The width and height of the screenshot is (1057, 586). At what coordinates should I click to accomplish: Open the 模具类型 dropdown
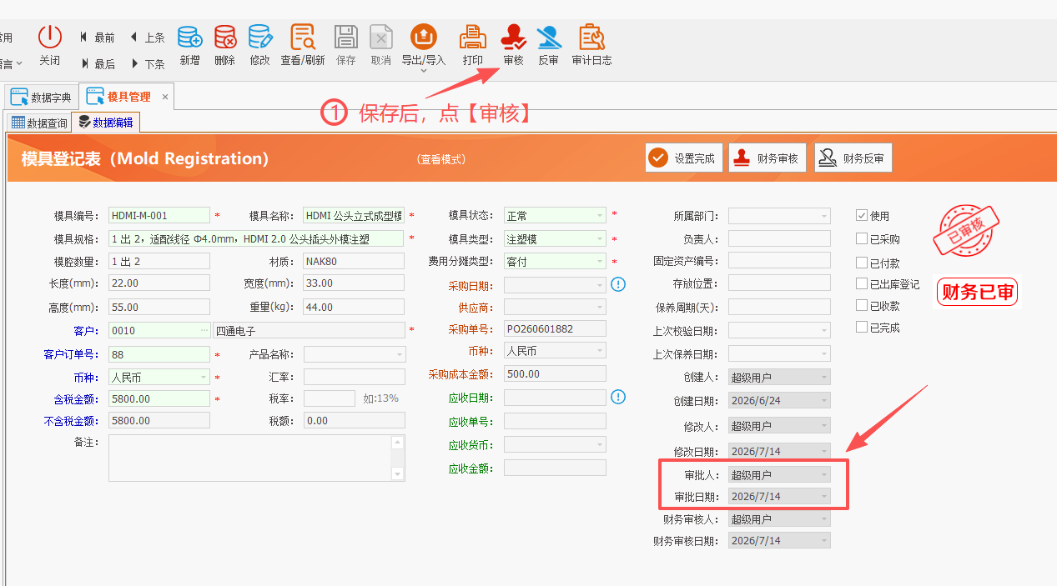[599, 239]
